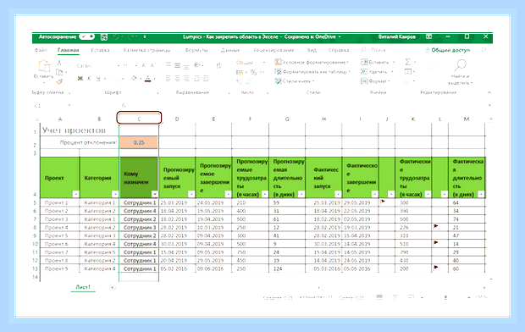Click the Format Painter brush icon

pyautogui.click(x=59, y=81)
